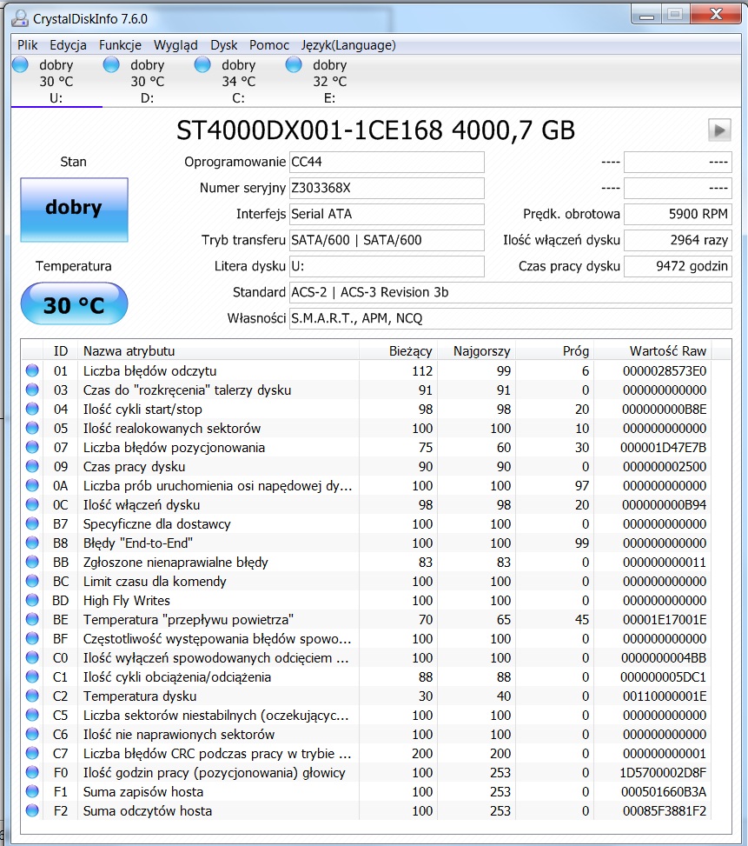The height and width of the screenshot is (846, 748).
Task: Open the Język(Language) menu
Action: [348, 45]
